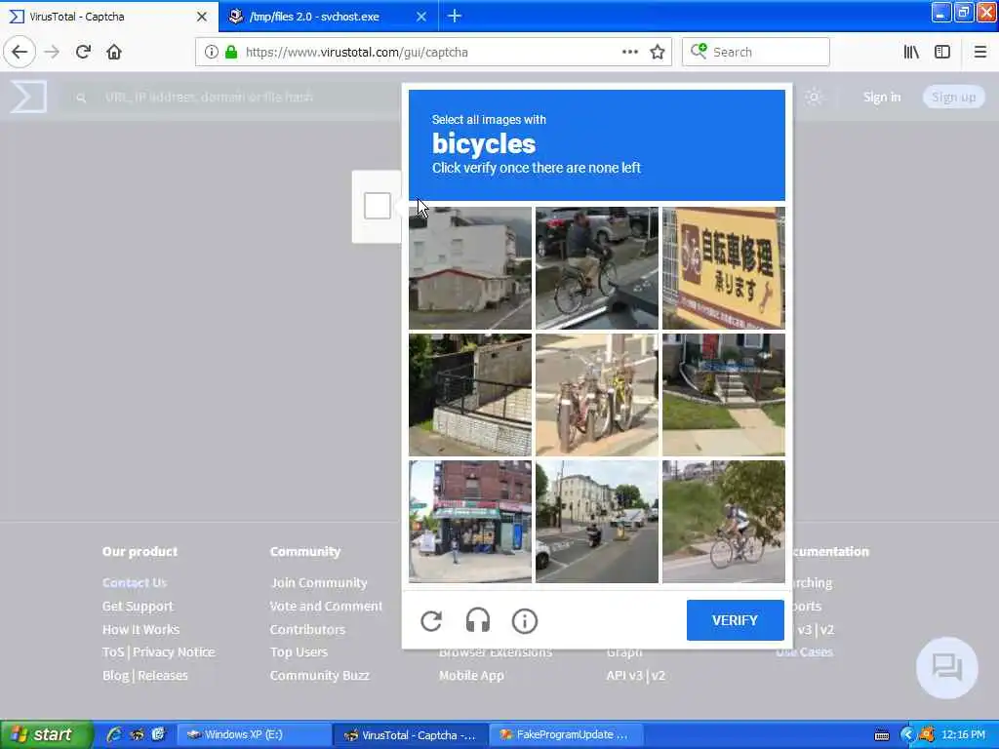Click the keyboard icon in system tray
999x749 pixels.
coord(882,735)
